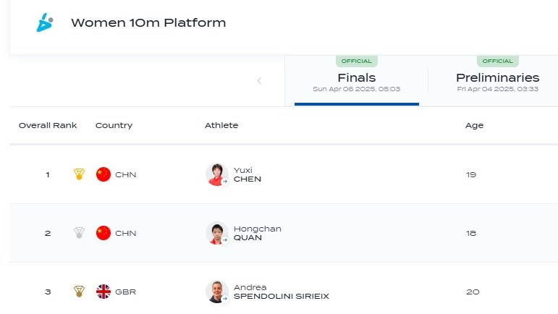Click the previous phases left chevron

pos(259,81)
